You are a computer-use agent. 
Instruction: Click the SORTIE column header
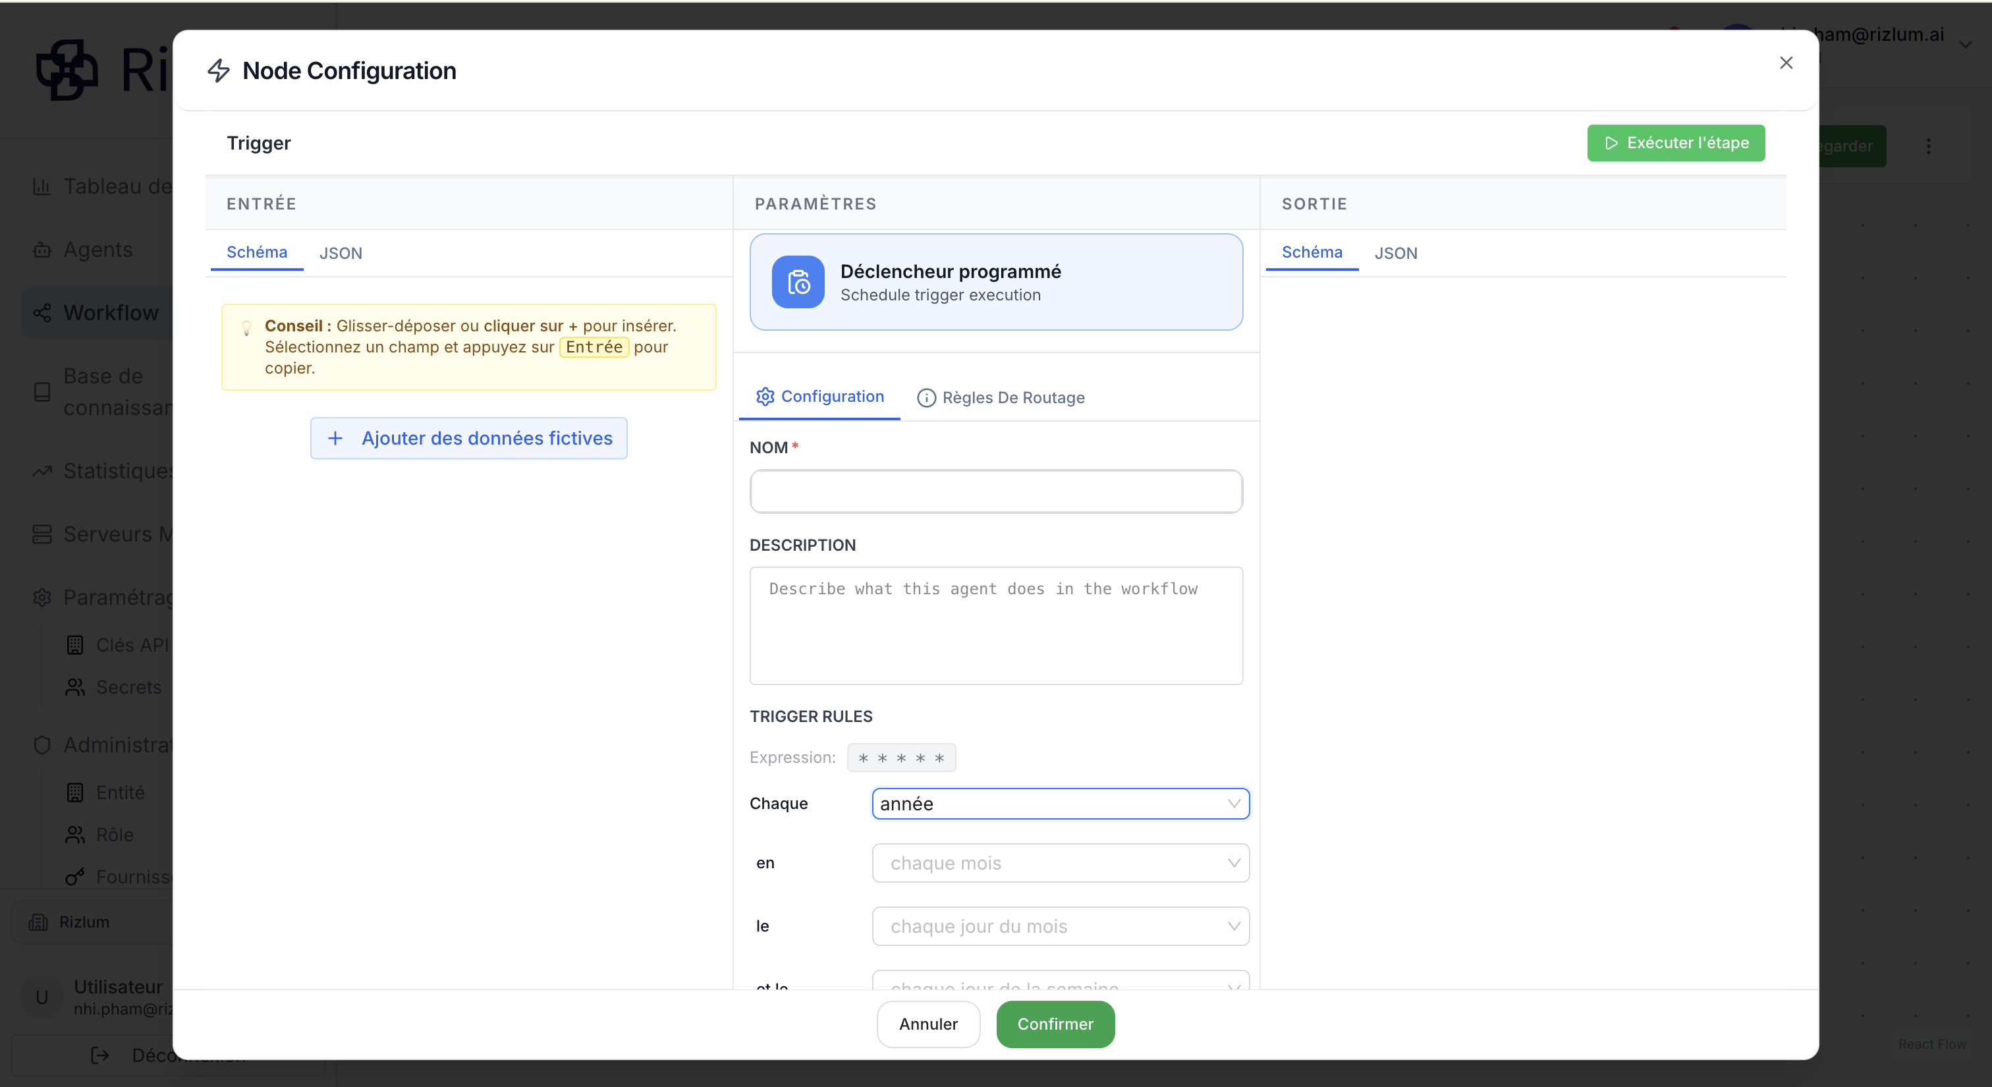tap(1314, 204)
